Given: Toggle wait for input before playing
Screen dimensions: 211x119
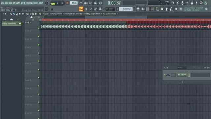Looking at the screenshot, I should click(86, 3).
